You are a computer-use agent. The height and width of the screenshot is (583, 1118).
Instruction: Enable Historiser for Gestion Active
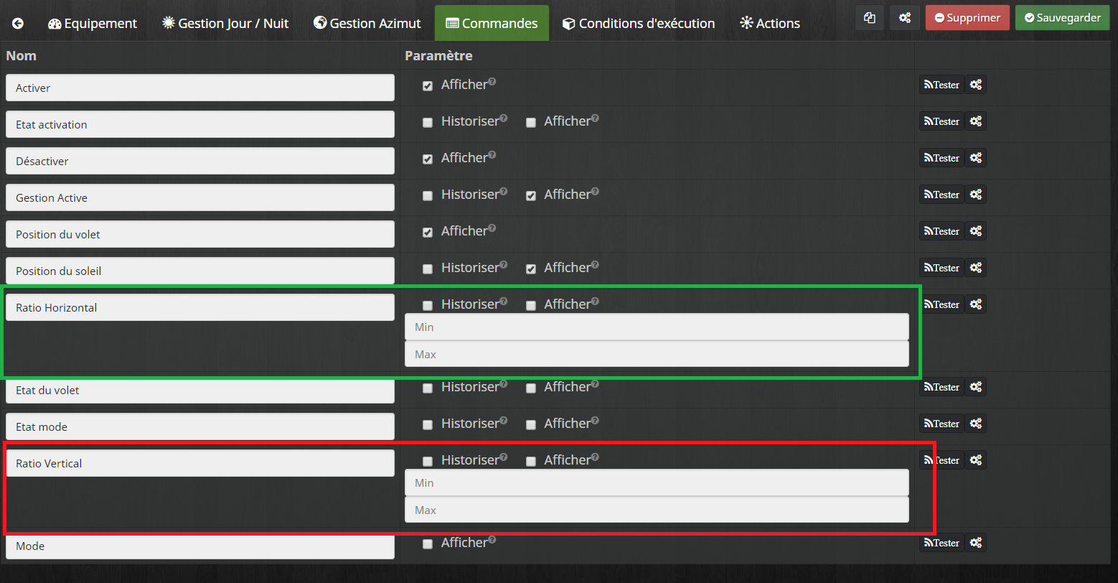(x=428, y=196)
